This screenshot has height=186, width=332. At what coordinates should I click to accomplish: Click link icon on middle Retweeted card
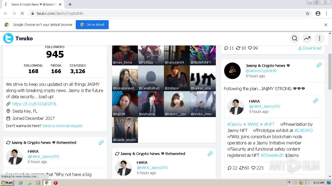210,154
